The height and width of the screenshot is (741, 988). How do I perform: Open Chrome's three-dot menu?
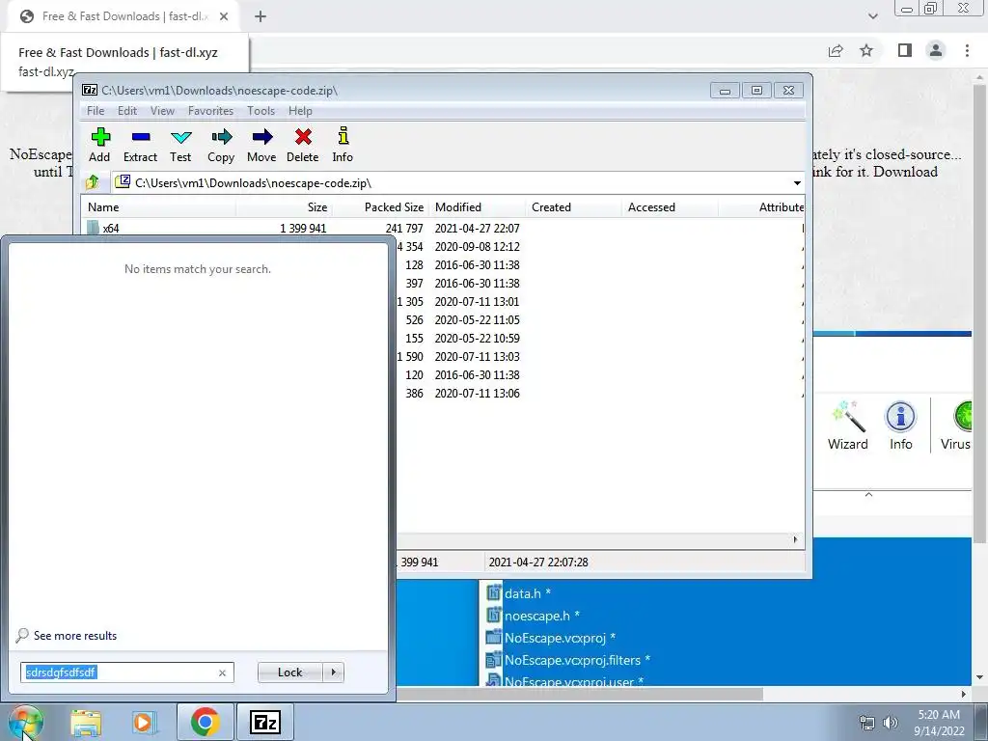tap(967, 50)
